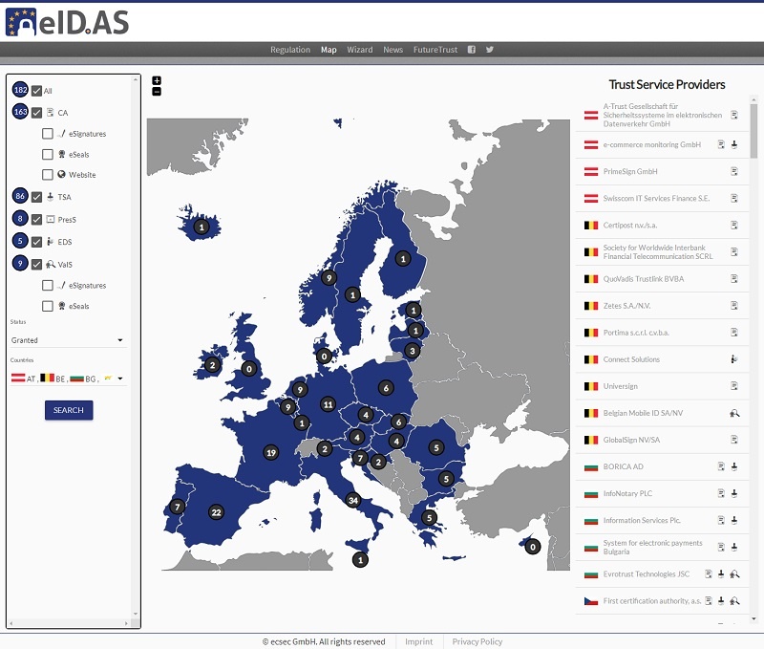Open the Status dropdown showing Granted
The height and width of the screenshot is (649, 764).
click(x=67, y=340)
